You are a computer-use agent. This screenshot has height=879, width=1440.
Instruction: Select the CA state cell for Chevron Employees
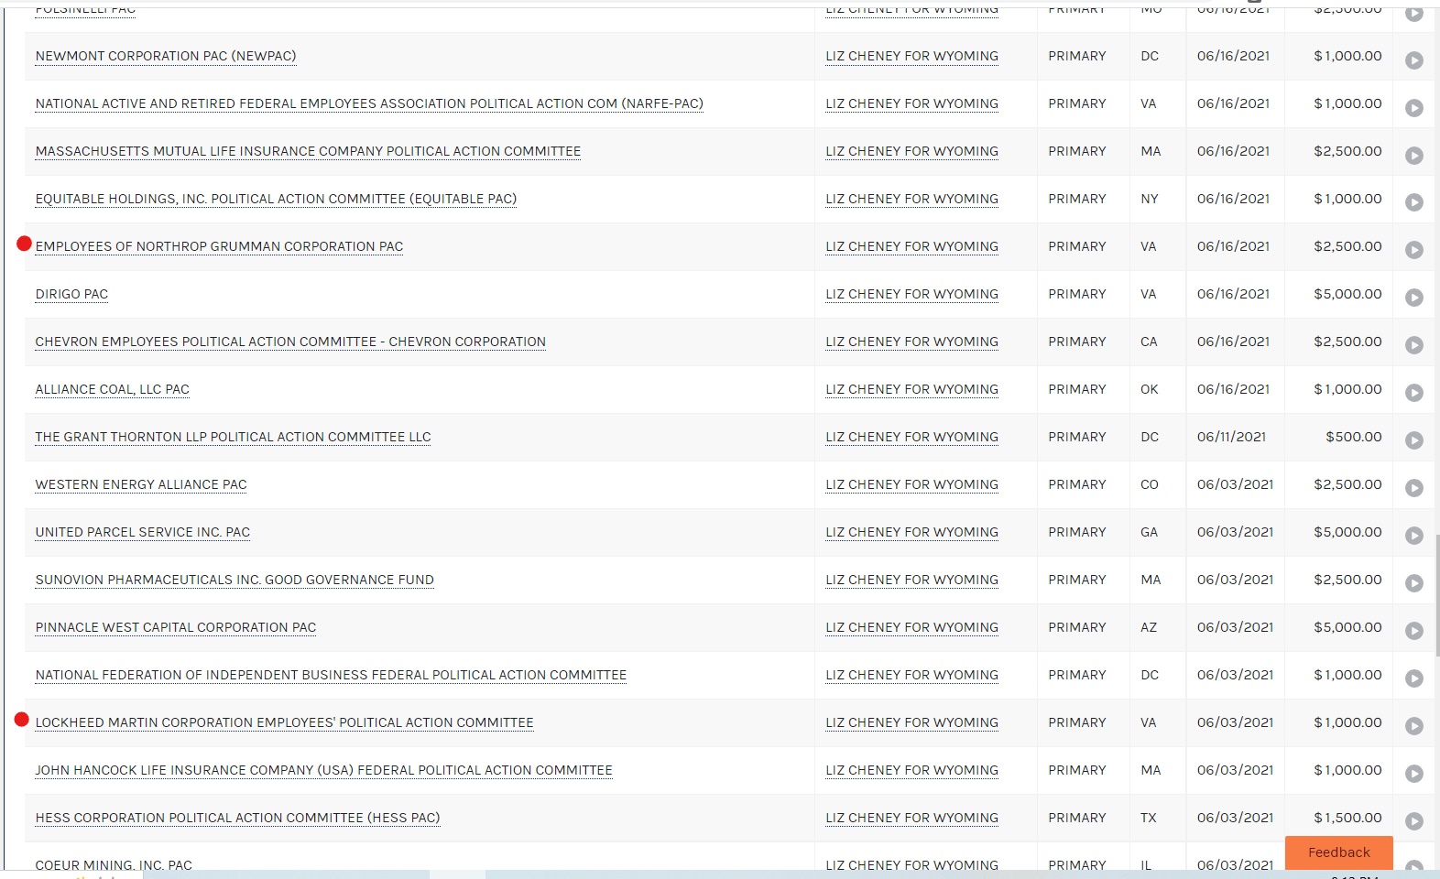[1149, 342]
